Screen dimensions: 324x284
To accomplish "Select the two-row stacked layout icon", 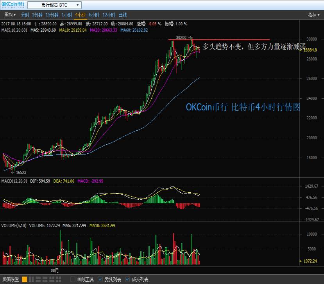I will coord(38,279).
